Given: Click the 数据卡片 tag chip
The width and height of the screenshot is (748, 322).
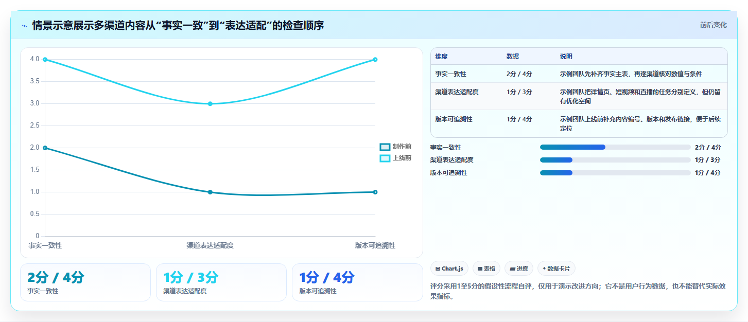Looking at the screenshot, I should tap(556, 269).
